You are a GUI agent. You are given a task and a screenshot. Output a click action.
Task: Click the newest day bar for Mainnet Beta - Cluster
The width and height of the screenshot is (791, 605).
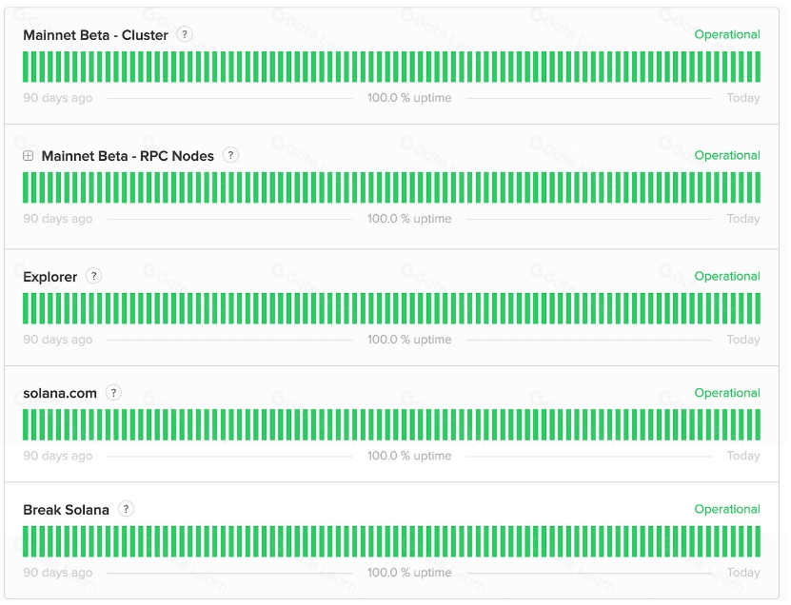point(757,67)
